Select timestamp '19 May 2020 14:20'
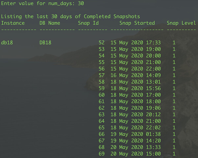The image size is (198, 158). 136,141
